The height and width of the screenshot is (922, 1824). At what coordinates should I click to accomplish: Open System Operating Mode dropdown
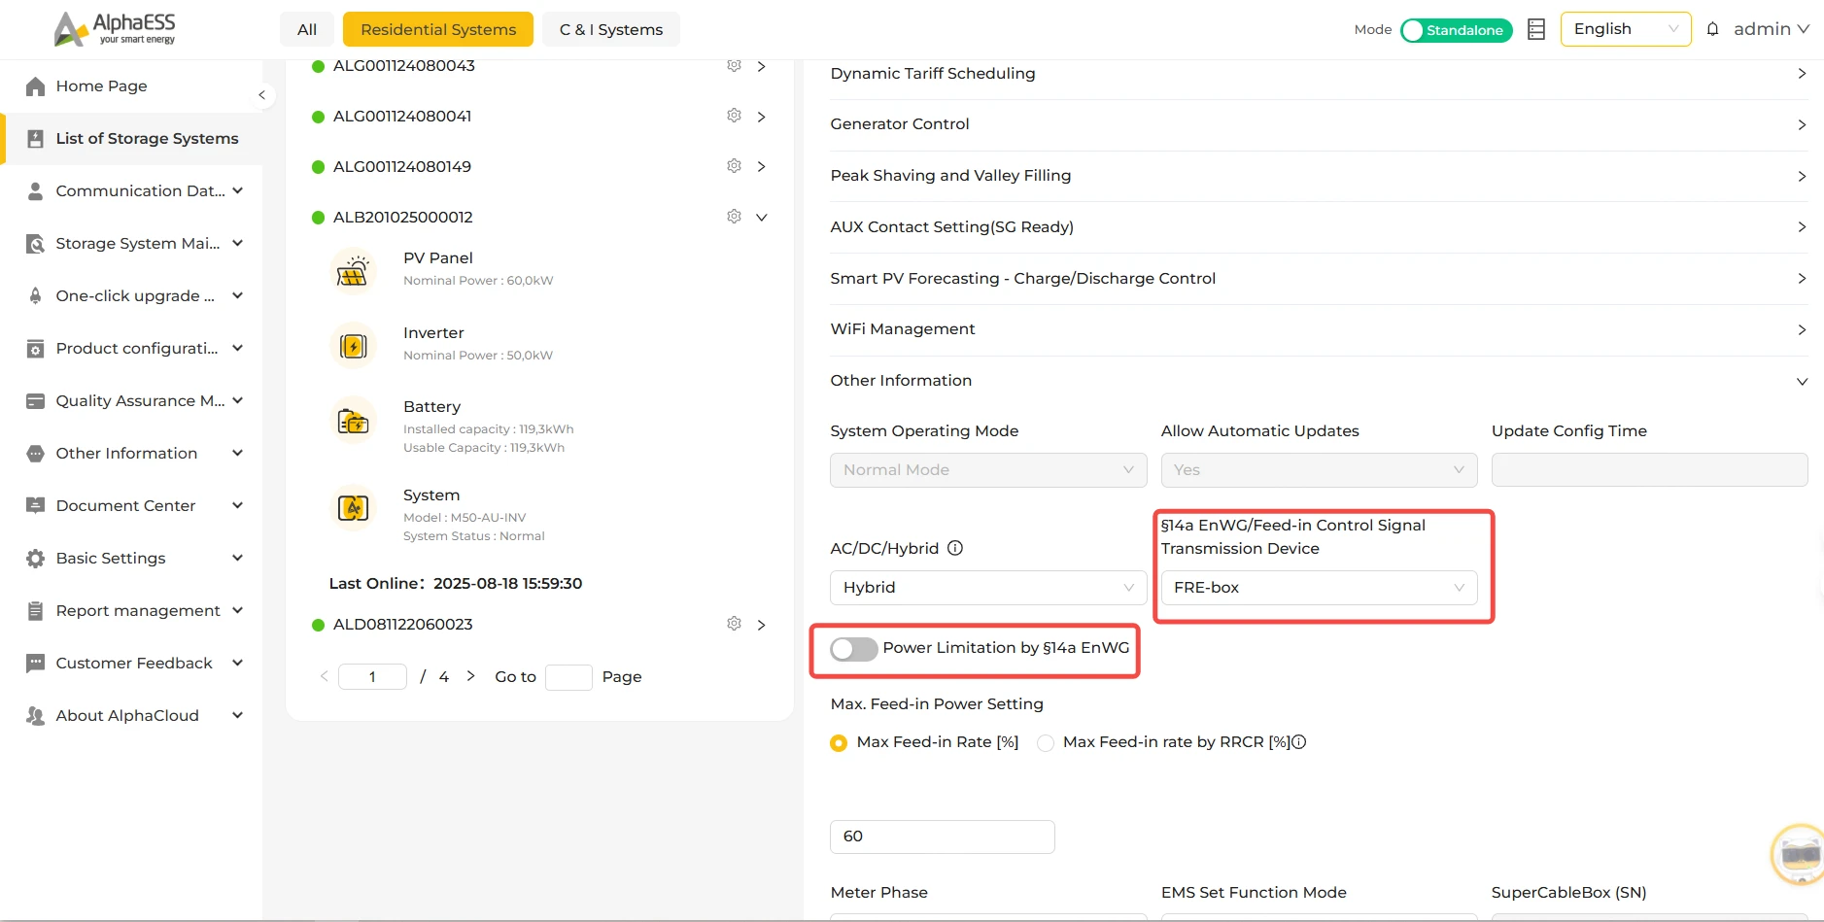[988, 470]
